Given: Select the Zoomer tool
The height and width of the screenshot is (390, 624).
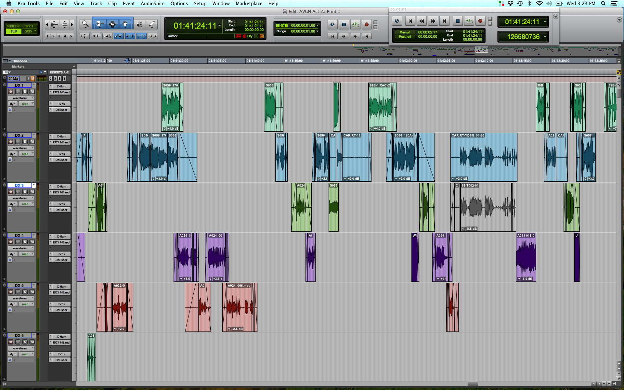Looking at the screenshot, I should coord(85,24).
